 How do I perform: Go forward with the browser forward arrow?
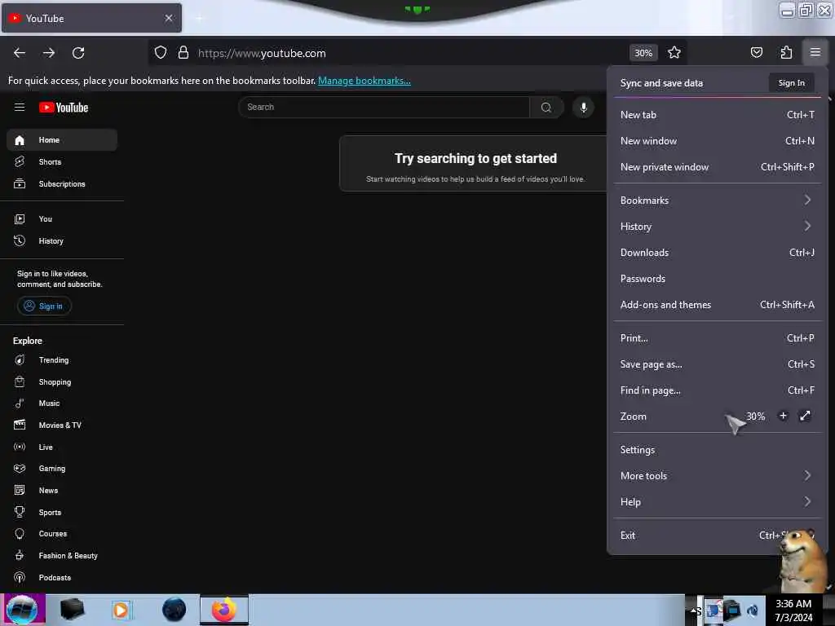click(x=49, y=53)
